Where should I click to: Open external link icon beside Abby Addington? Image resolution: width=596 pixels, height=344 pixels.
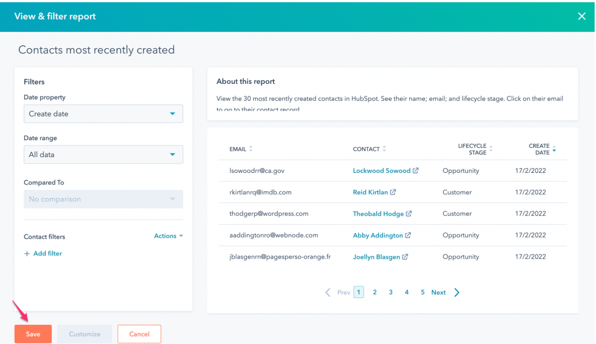[408, 235]
